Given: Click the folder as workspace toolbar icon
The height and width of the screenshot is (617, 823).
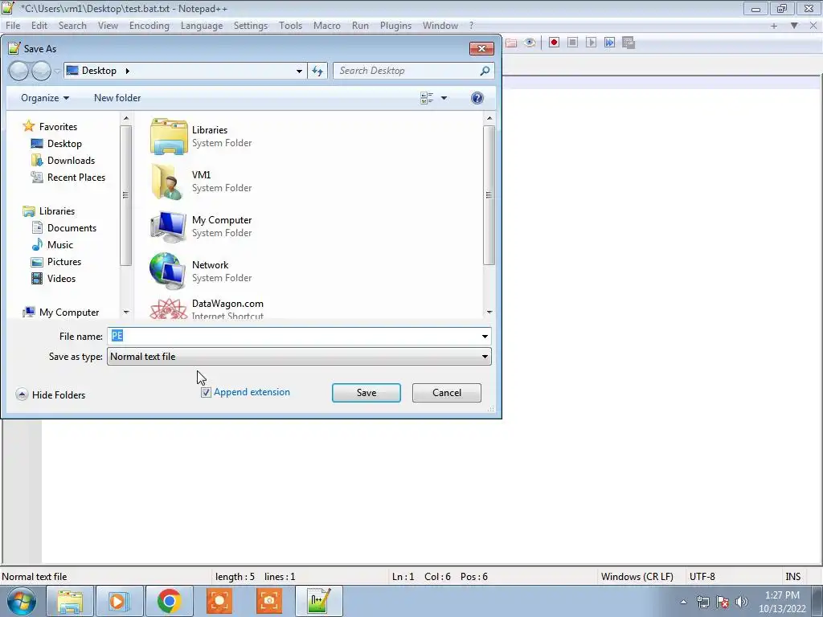Looking at the screenshot, I should [511, 43].
